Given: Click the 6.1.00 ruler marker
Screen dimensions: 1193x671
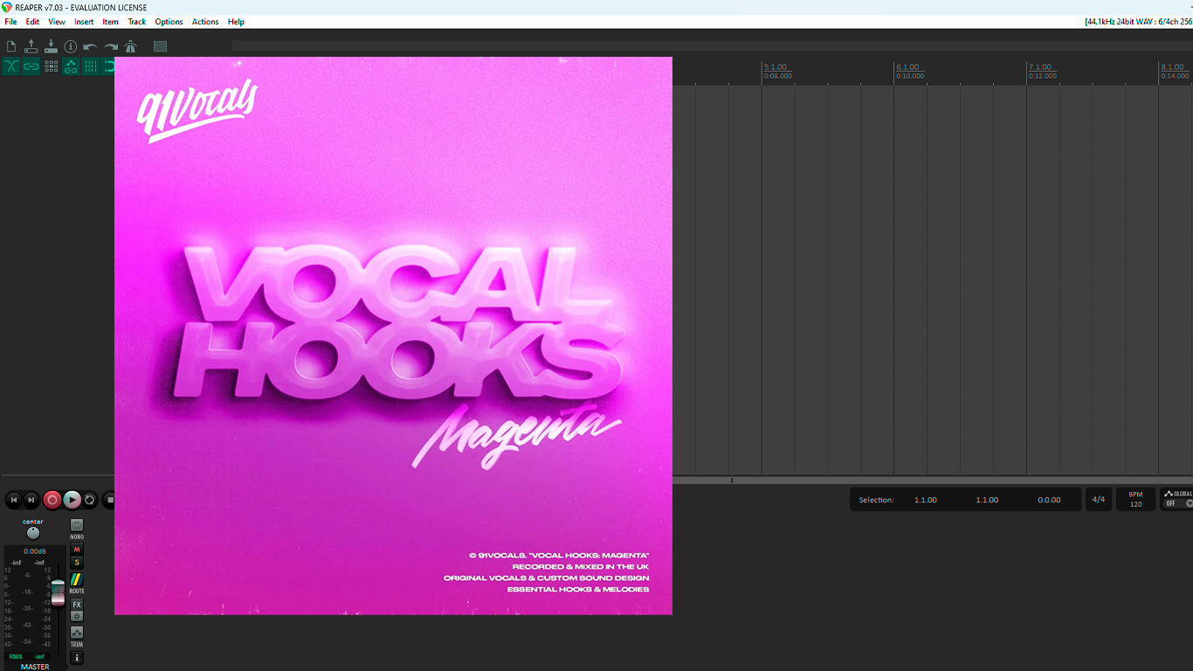Looking at the screenshot, I should click(x=907, y=67).
